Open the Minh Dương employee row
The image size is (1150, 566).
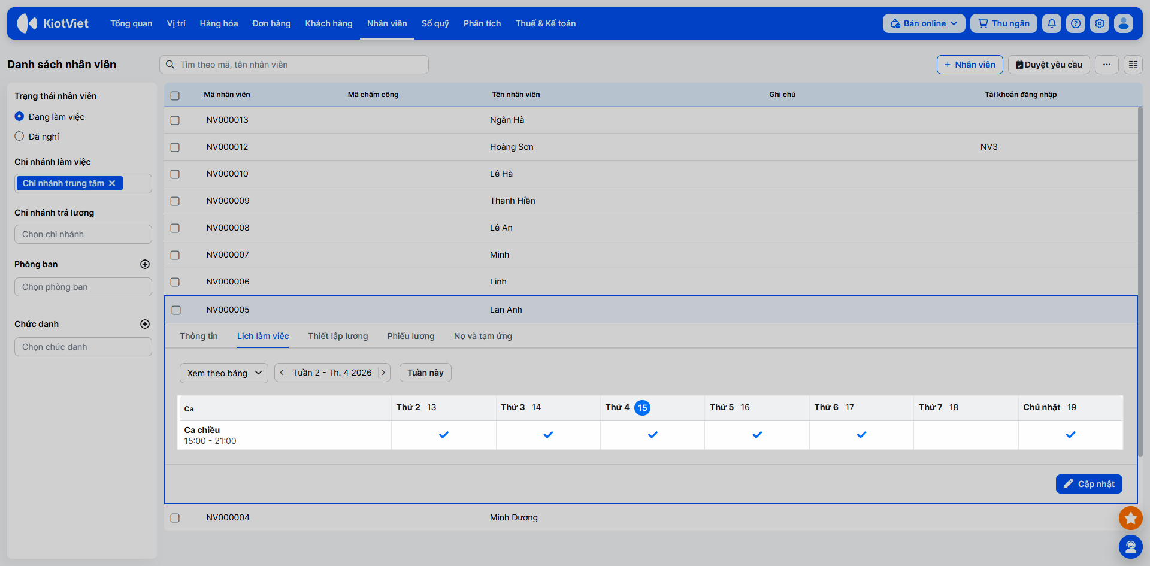tap(650, 517)
